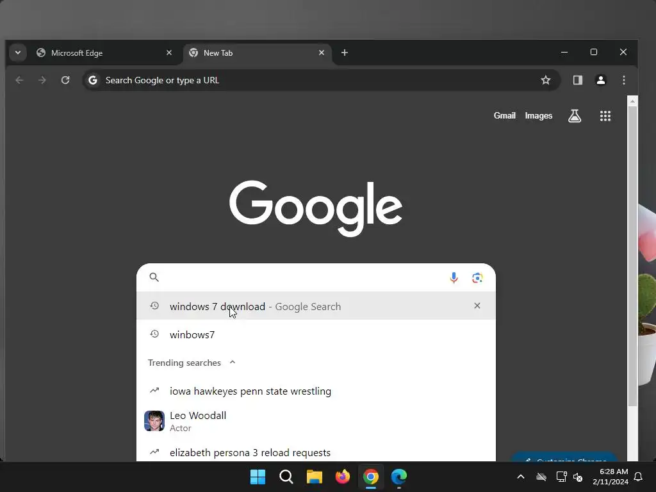This screenshot has width=656, height=492.
Task: Open the Images link
Action: [x=538, y=116]
